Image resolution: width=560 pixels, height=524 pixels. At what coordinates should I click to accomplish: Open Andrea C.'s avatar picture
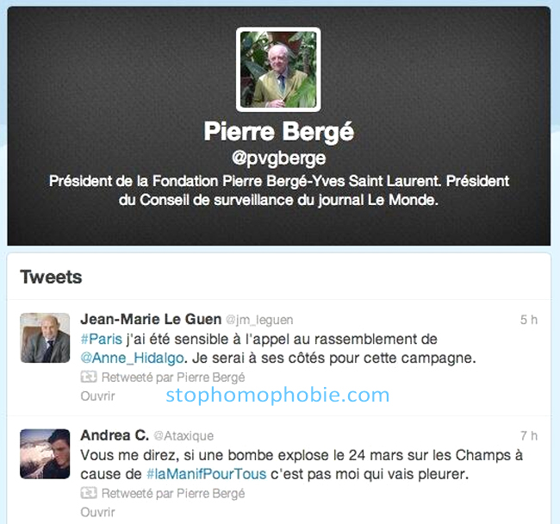click(45, 454)
